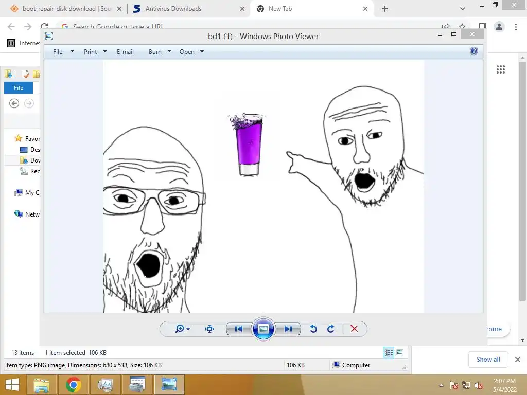This screenshot has height=395, width=527.
Task: Expand zoom dropdown arrow beside magnifier
Action: 188,329
